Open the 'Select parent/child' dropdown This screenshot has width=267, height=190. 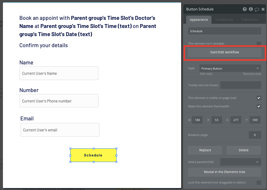point(241,162)
